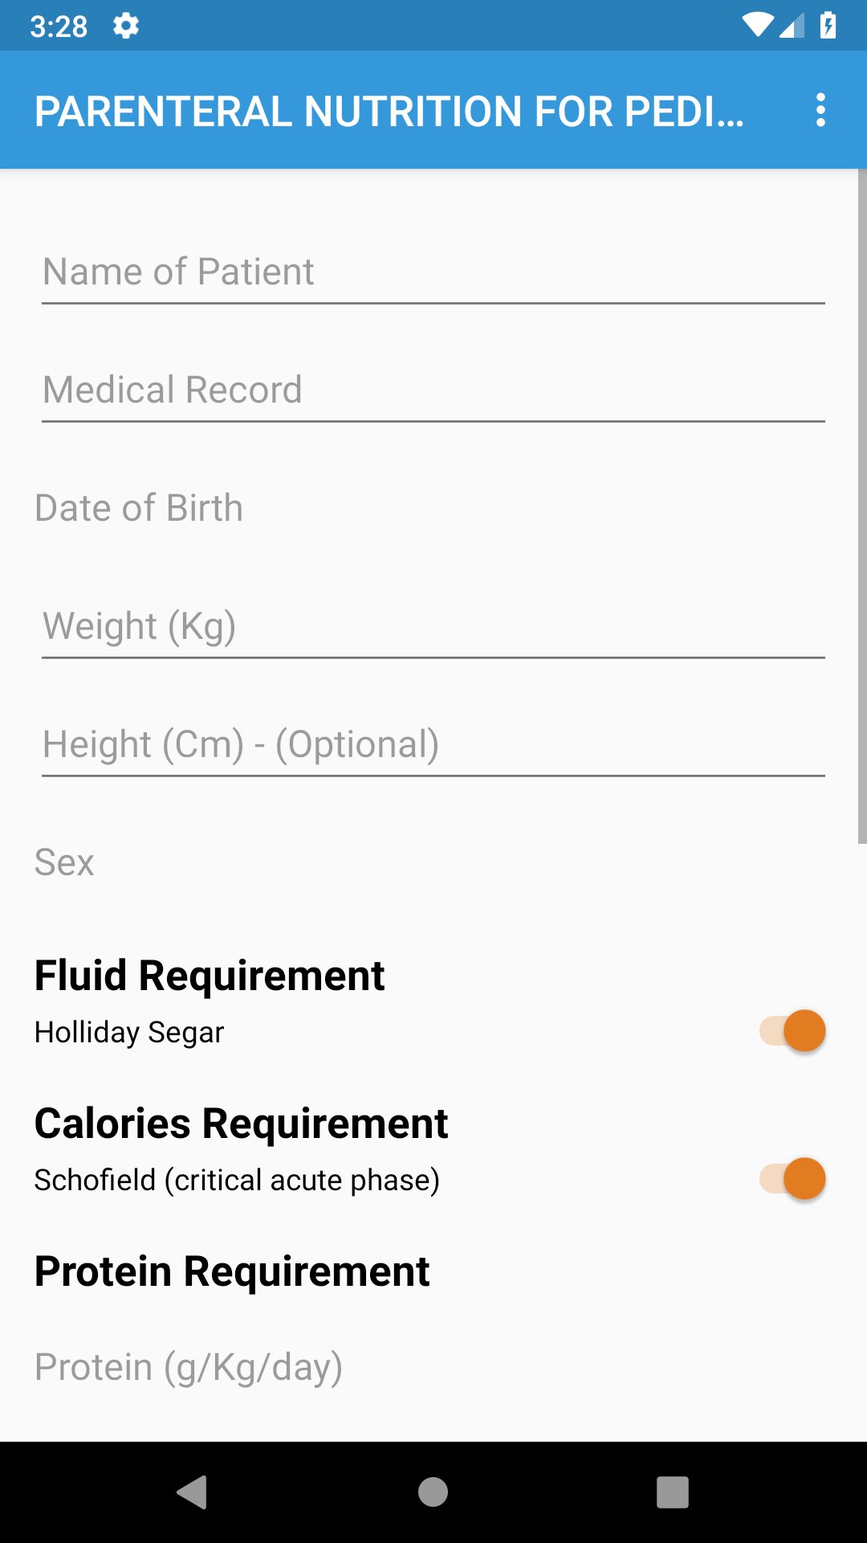This screenshot has height=1543, width=867.
Task: Click the vertical scrollbar on right edge
Action: point(861,506)
